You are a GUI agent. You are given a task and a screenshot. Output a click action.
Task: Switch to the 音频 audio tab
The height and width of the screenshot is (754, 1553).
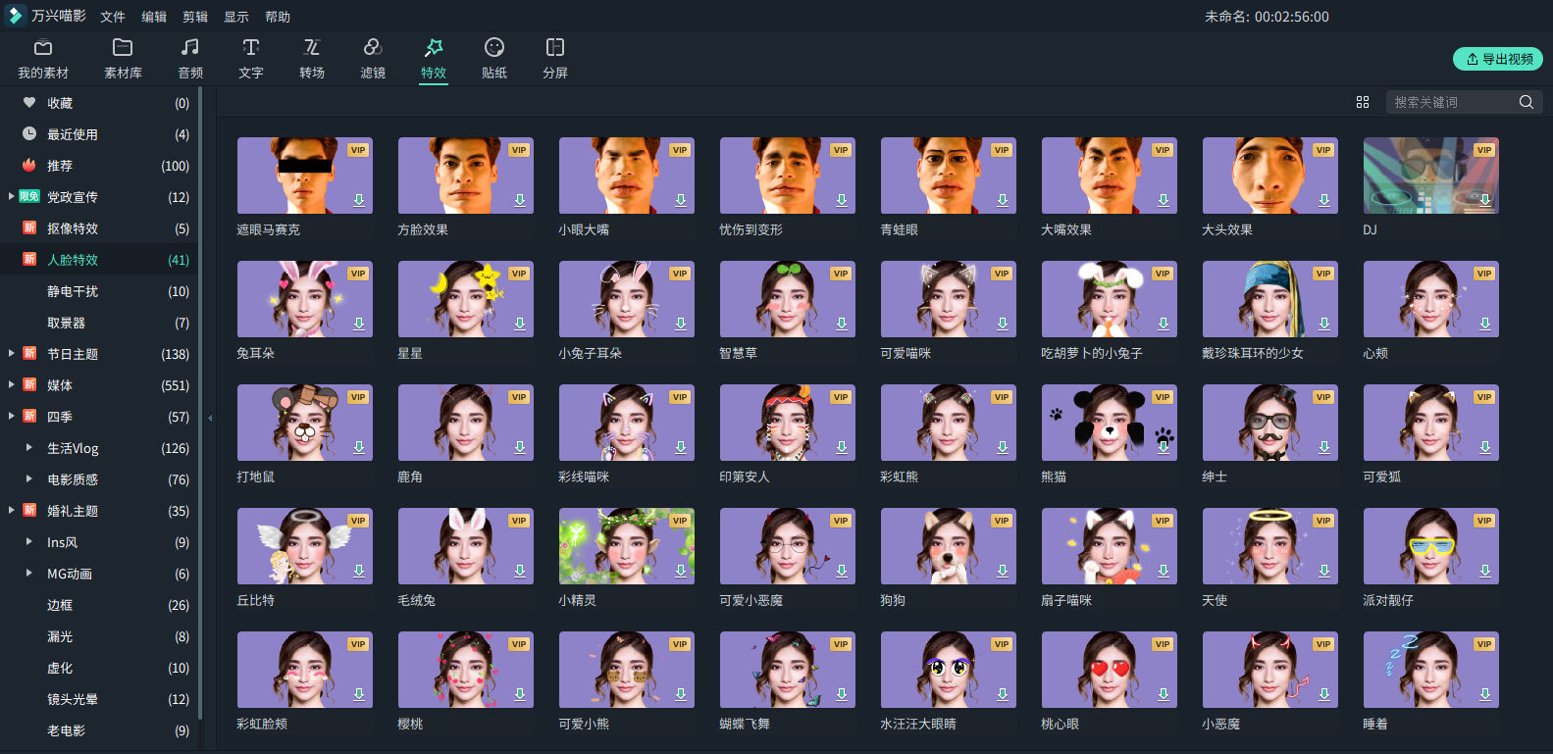[190, 59]
